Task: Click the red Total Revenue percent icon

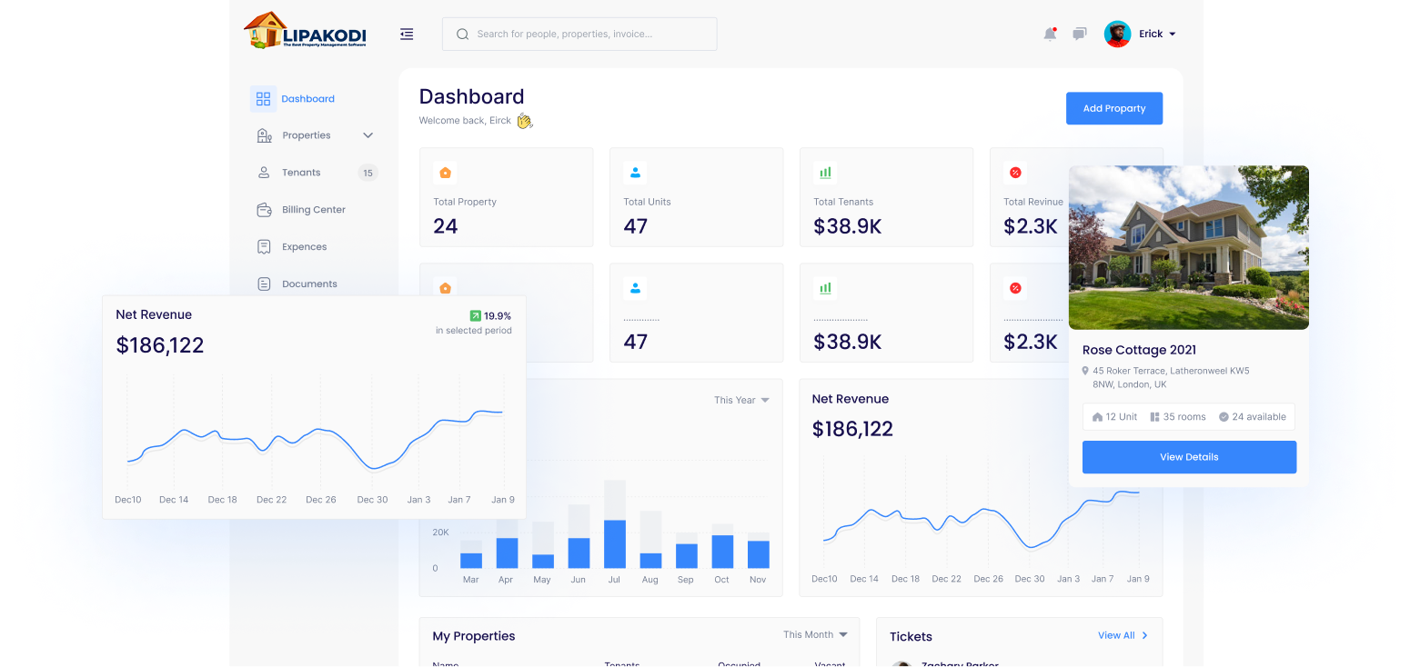Action: 1015,173
